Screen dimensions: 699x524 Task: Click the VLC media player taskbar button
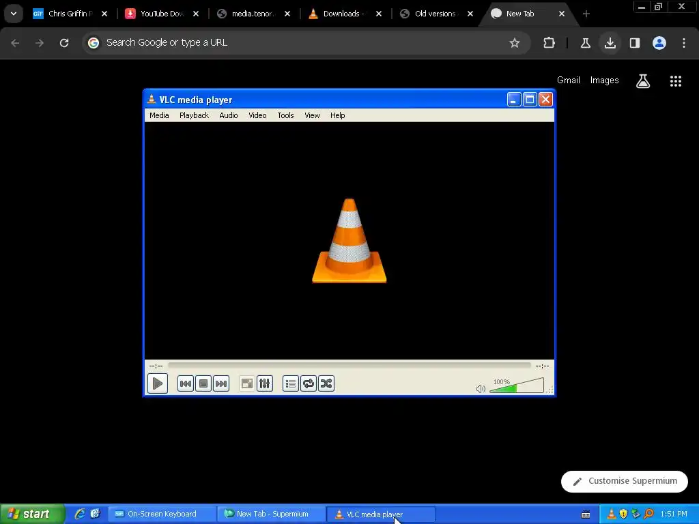(x=381, y=514)
